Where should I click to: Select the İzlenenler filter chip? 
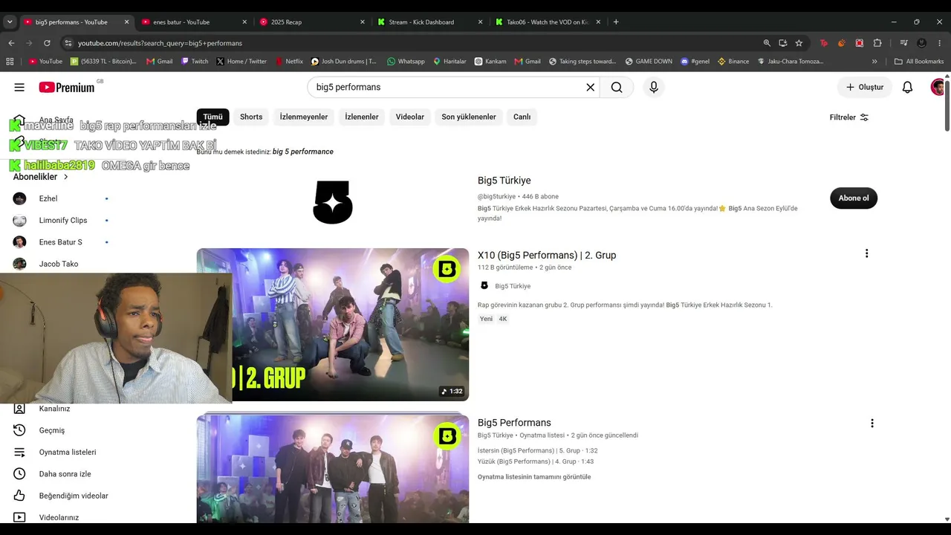(362, 117)
